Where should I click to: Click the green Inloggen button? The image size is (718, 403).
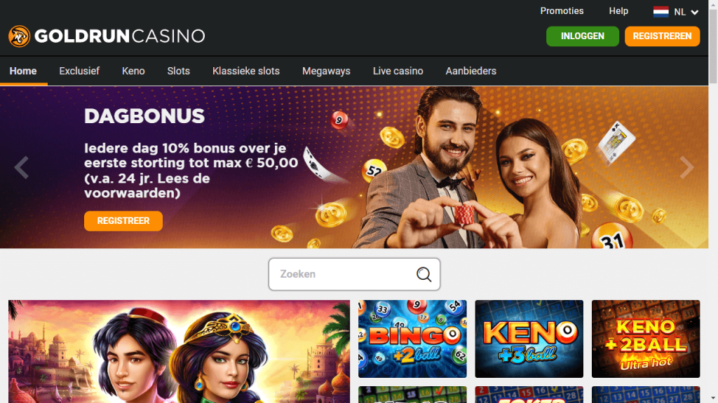[583, 36]
